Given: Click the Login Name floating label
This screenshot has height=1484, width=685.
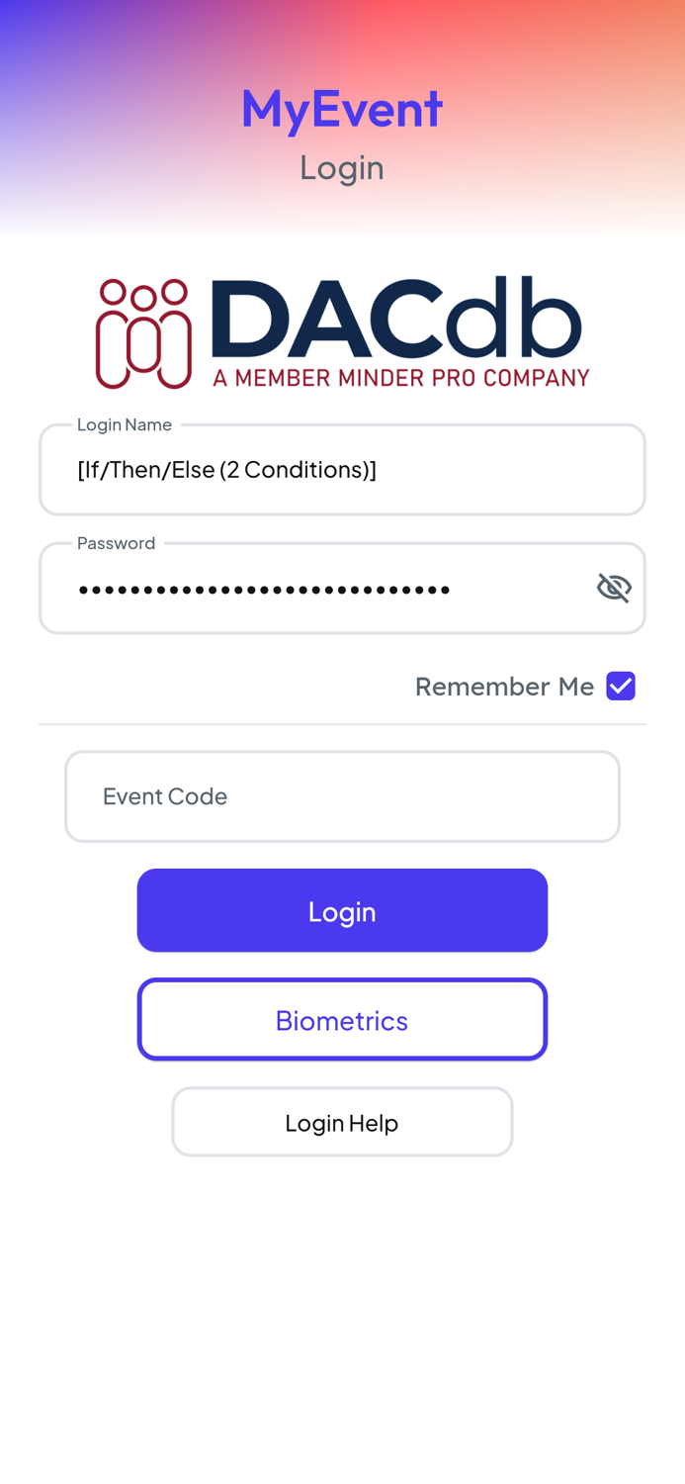Looking at the screenshot, I should 125,423.
